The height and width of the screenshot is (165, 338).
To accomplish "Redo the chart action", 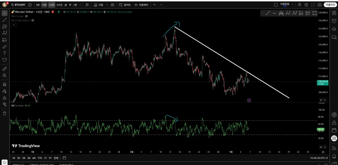I will [162, 5].
